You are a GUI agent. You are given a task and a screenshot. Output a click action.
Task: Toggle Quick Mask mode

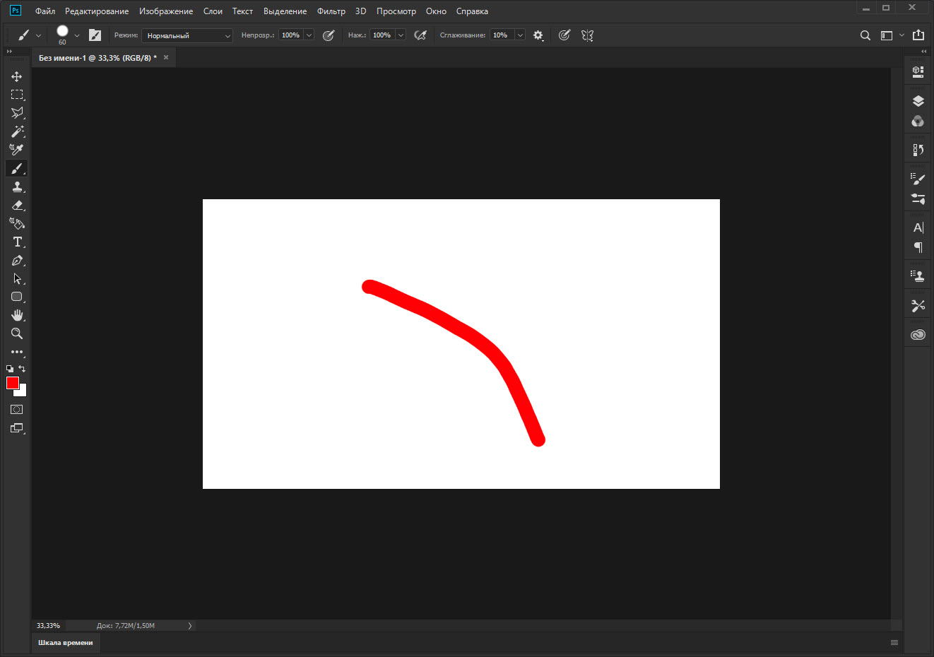tap(17, 410)
